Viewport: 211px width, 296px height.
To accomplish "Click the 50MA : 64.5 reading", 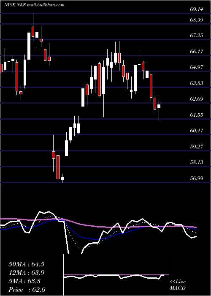I will point(26,264).
